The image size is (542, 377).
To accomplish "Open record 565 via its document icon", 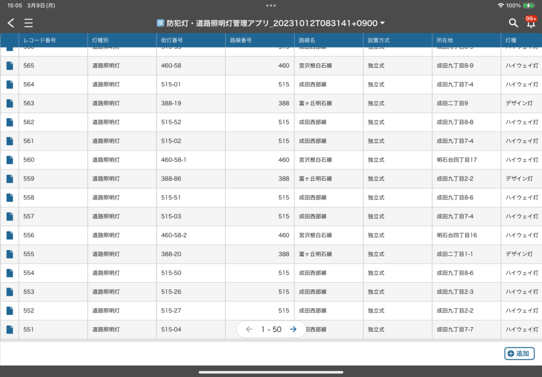I will 9,66.
